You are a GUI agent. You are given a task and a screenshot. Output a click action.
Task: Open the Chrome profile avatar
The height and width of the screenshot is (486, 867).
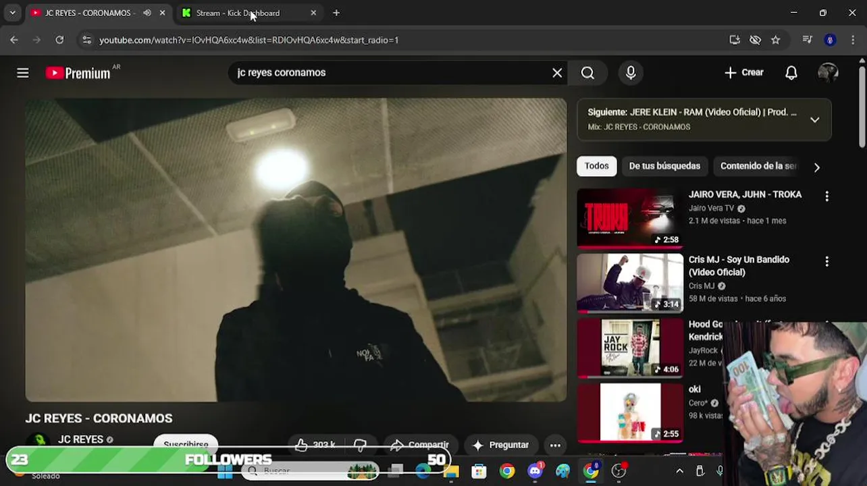coord(830,40)
